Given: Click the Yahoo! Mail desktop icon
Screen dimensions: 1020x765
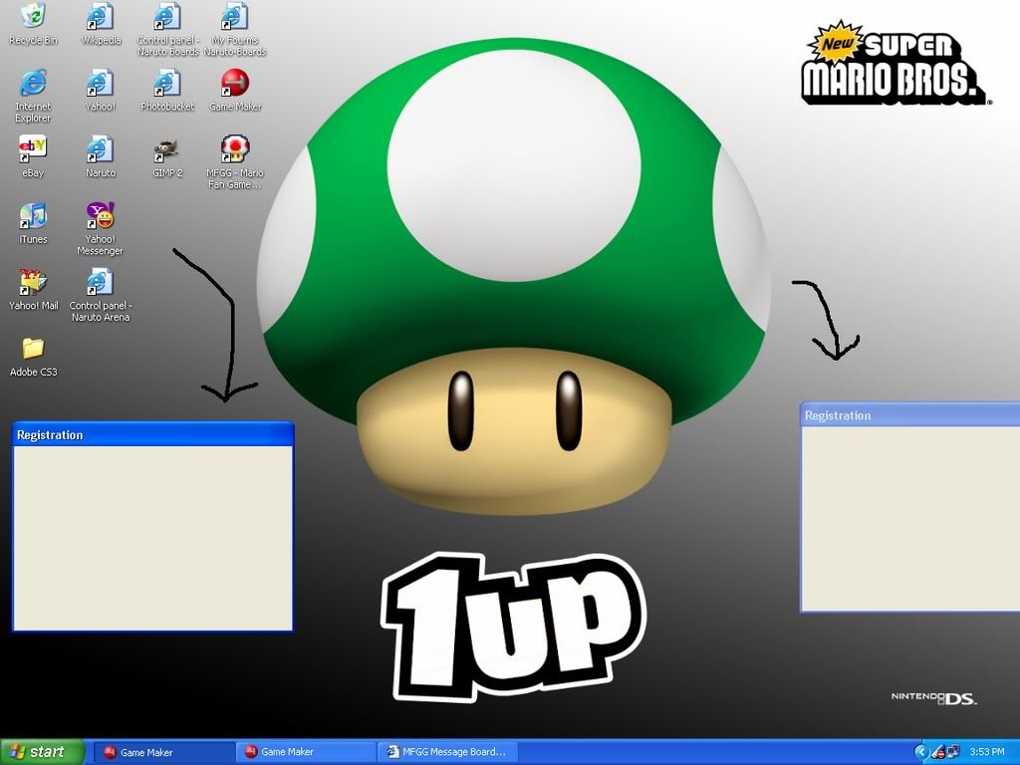Looking at the screenshot, I should click(x=33, y=282).
